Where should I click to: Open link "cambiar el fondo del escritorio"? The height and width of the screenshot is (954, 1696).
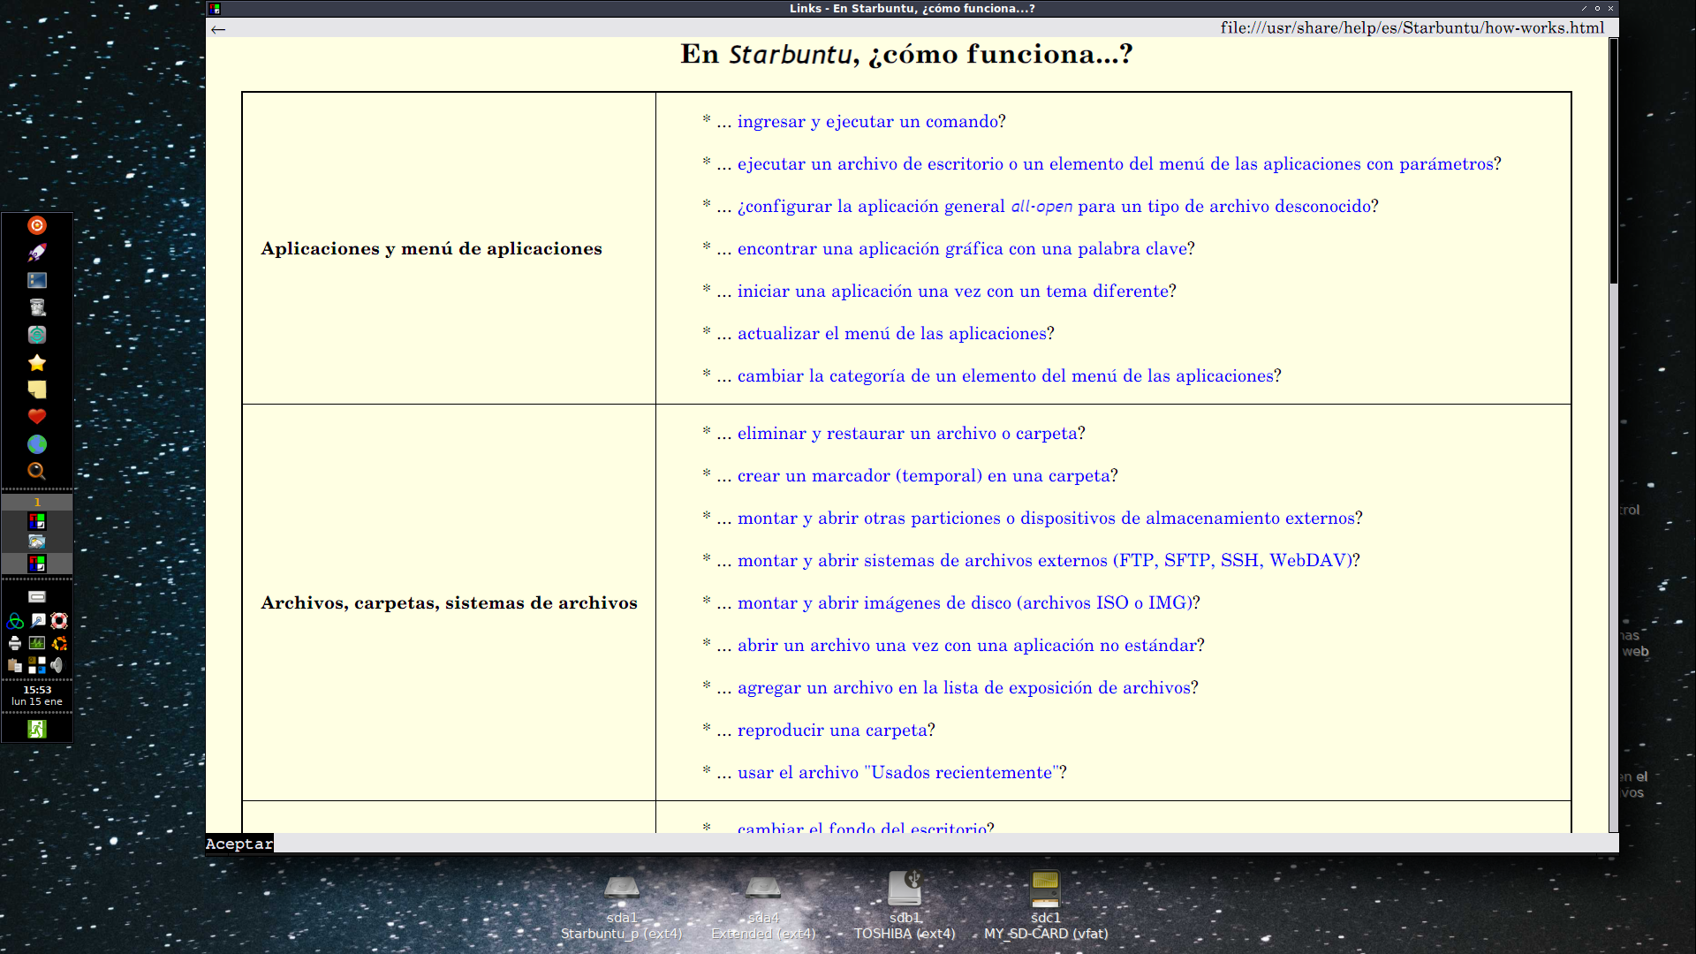point(862,828)
